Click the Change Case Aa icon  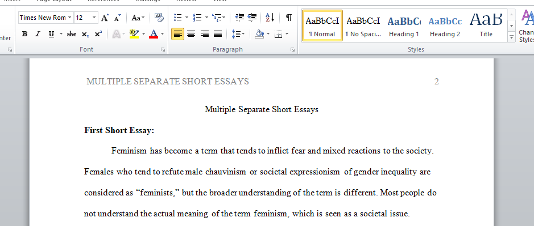pos(135,18)
